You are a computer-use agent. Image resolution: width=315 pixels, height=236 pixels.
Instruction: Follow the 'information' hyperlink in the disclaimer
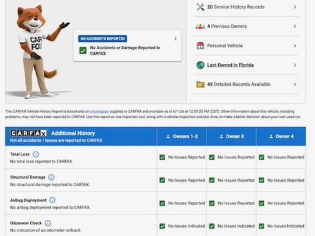click(99, 112)
